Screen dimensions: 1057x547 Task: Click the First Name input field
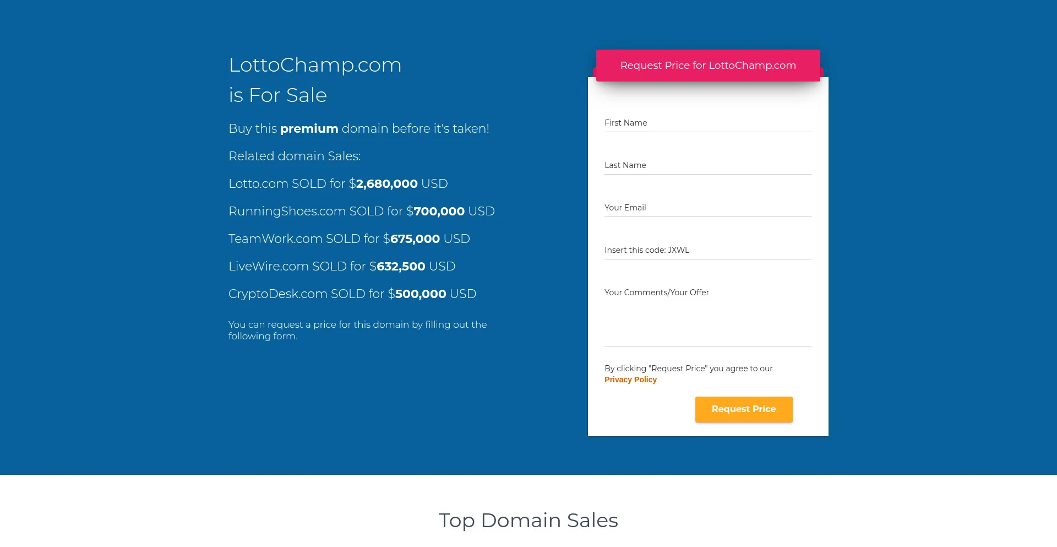708,123
